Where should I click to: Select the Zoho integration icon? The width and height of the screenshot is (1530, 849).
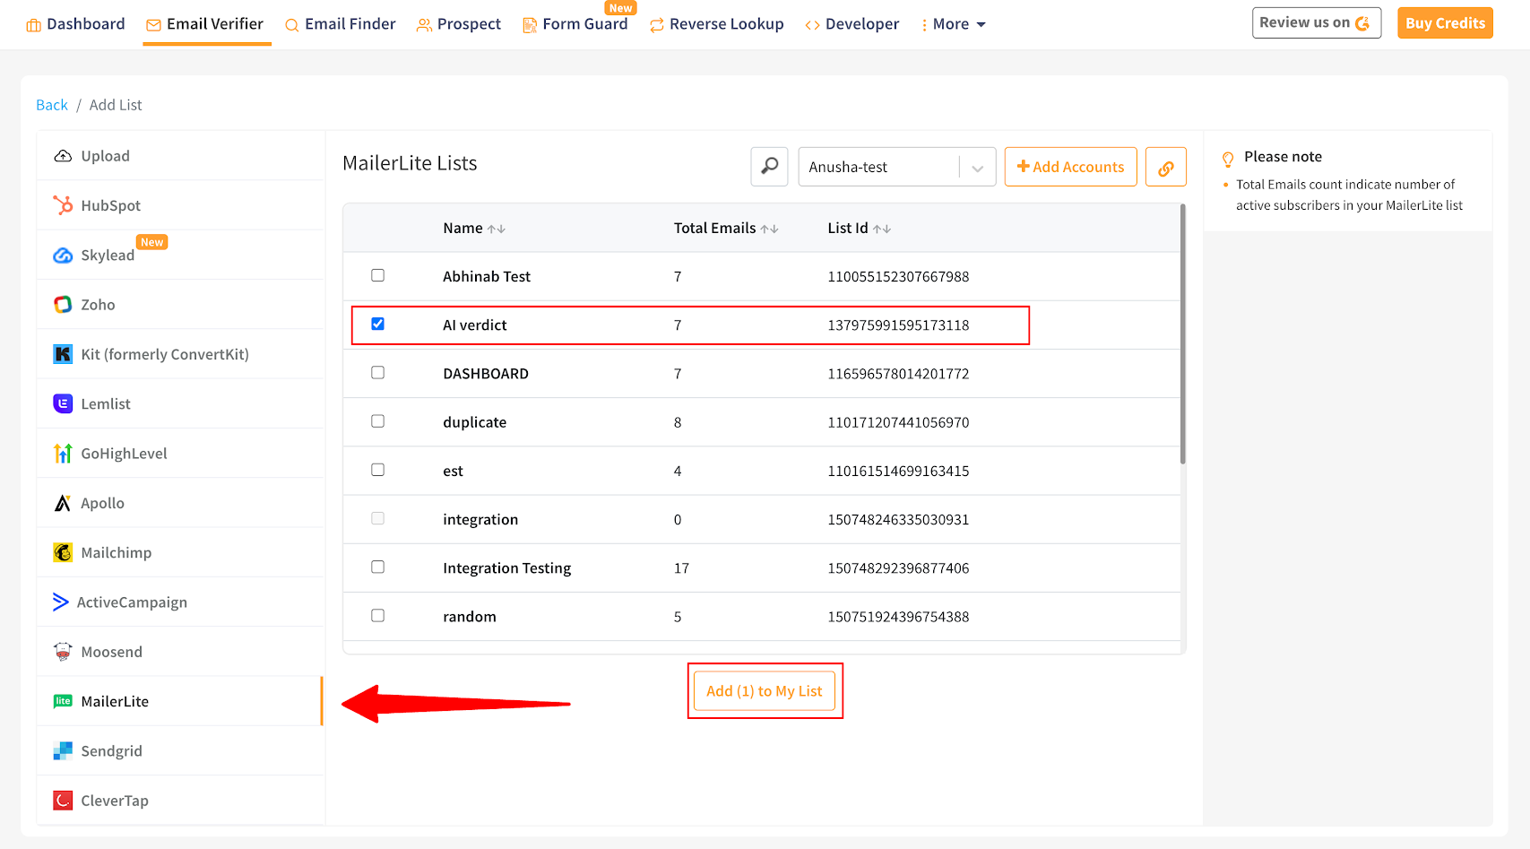tap(63, 305)
